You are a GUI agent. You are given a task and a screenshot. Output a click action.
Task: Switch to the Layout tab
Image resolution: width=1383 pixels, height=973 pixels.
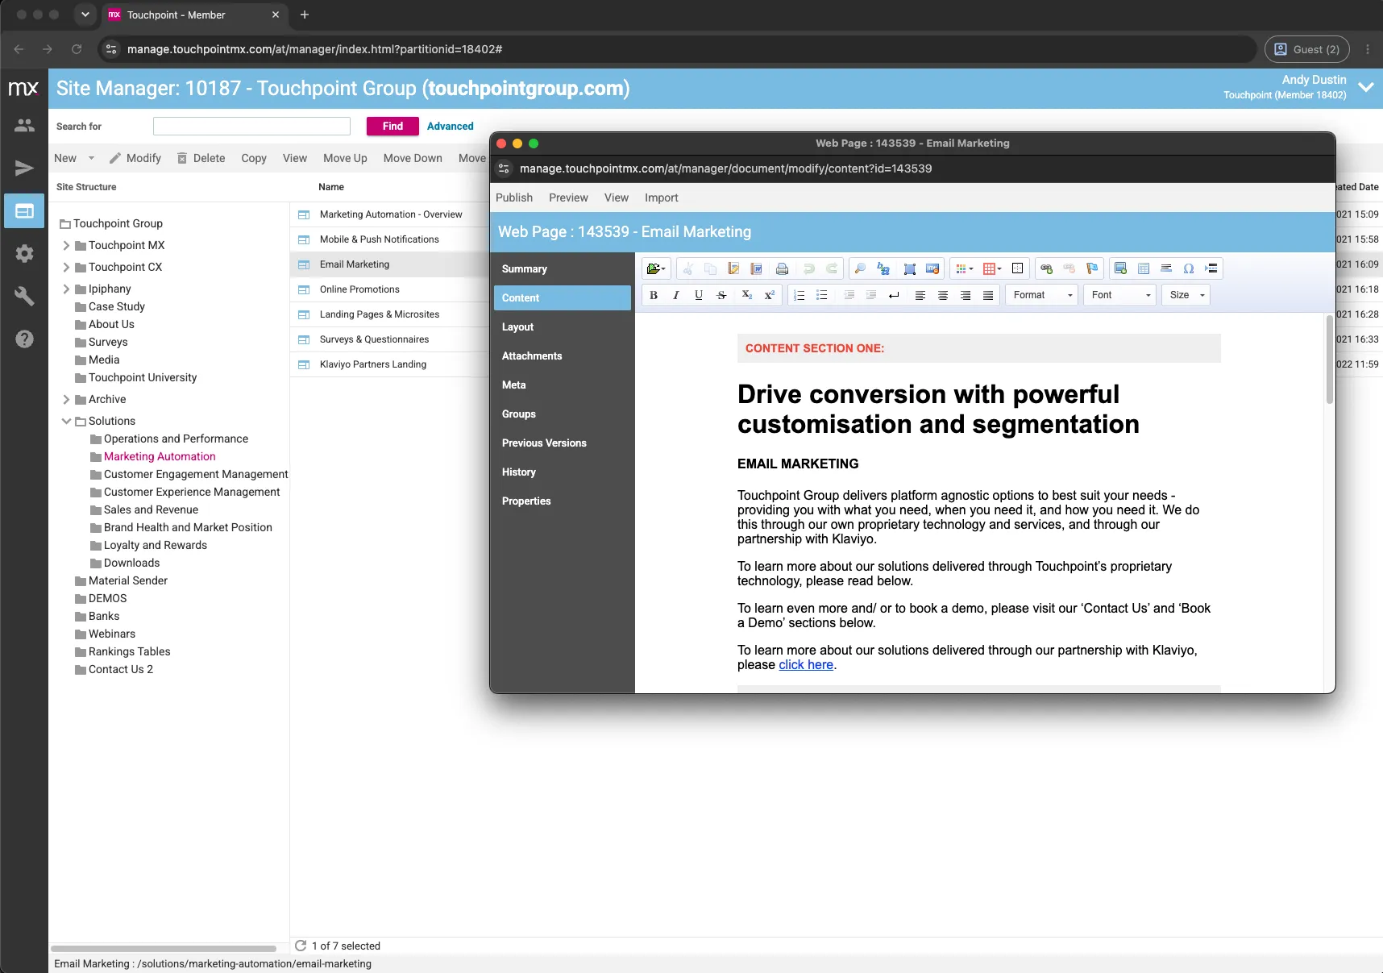coord(563,326)
